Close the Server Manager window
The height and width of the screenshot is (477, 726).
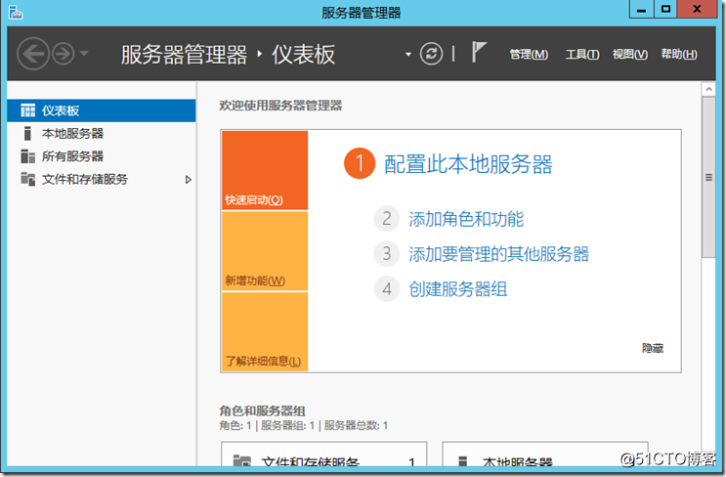(x=697, y=9)
